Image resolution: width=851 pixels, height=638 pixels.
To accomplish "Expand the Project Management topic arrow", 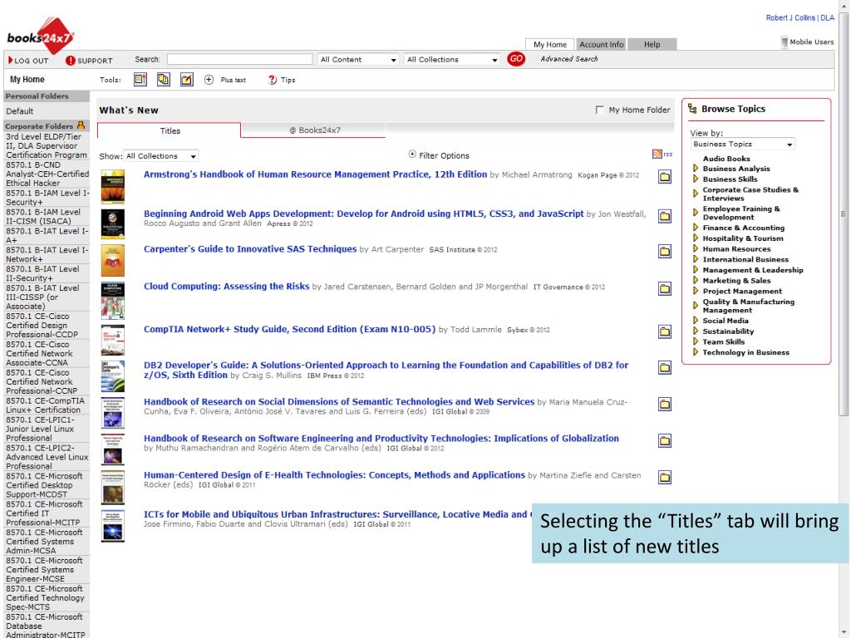I will pos(696,292).
